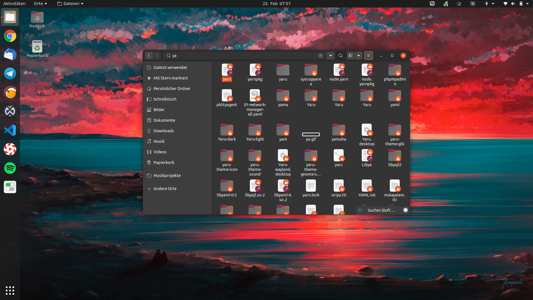The width and height of the screenshot is (533, 300).
Task: Open view options dropdown arrow
Action: point(359,56)
